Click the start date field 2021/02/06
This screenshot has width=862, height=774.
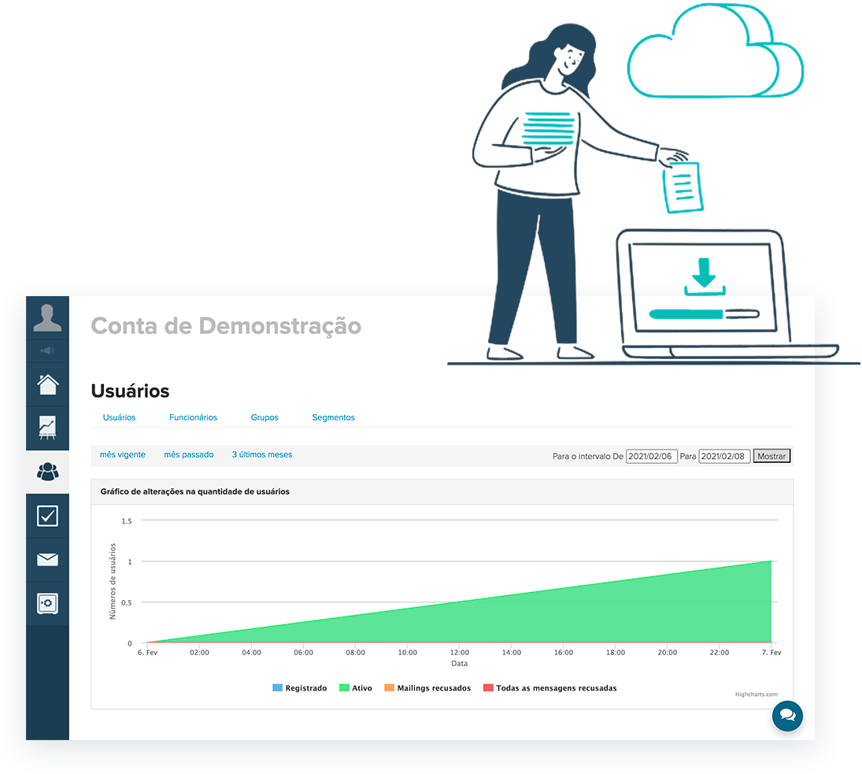coord(652,456)
